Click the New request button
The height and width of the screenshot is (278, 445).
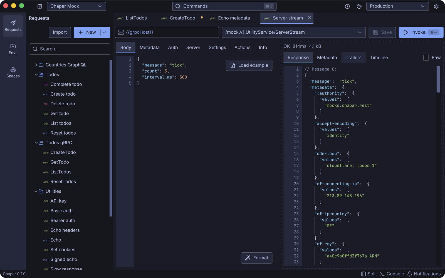point(87,32)
